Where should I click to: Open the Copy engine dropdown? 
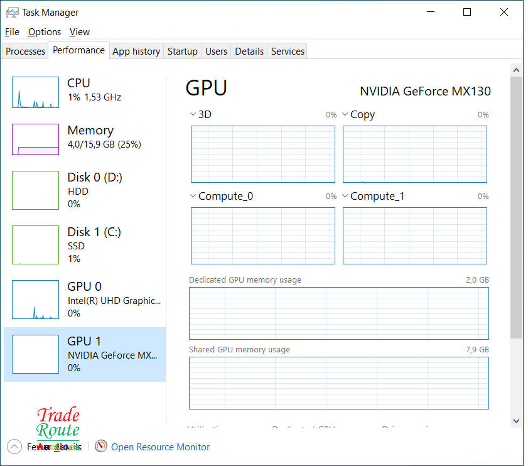coord(345,114)
